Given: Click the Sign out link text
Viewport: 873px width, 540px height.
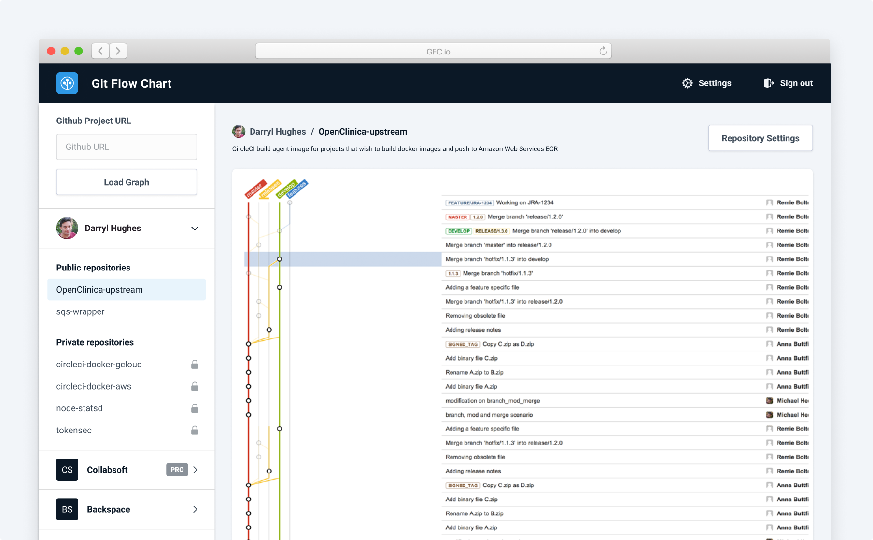Looking at the screenshot, I should 796,83.
